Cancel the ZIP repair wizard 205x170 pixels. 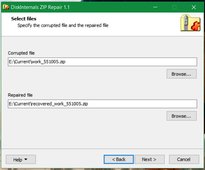[x=184, y=159]
